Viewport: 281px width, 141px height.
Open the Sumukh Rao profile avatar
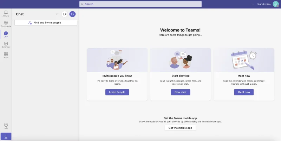pyautogui.click(x=276, y=4)
